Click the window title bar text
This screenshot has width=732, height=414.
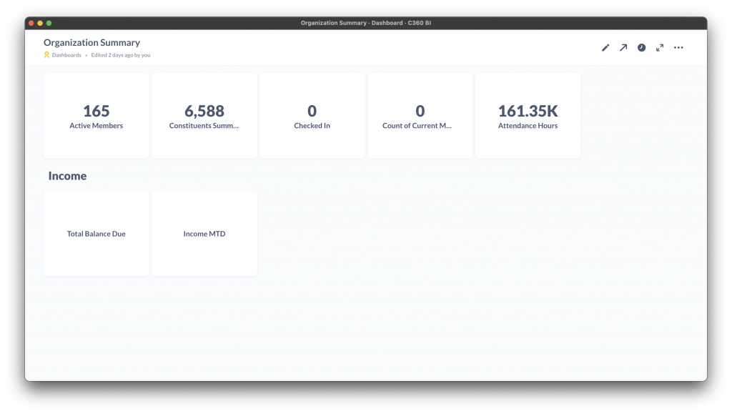coord(365,23)
